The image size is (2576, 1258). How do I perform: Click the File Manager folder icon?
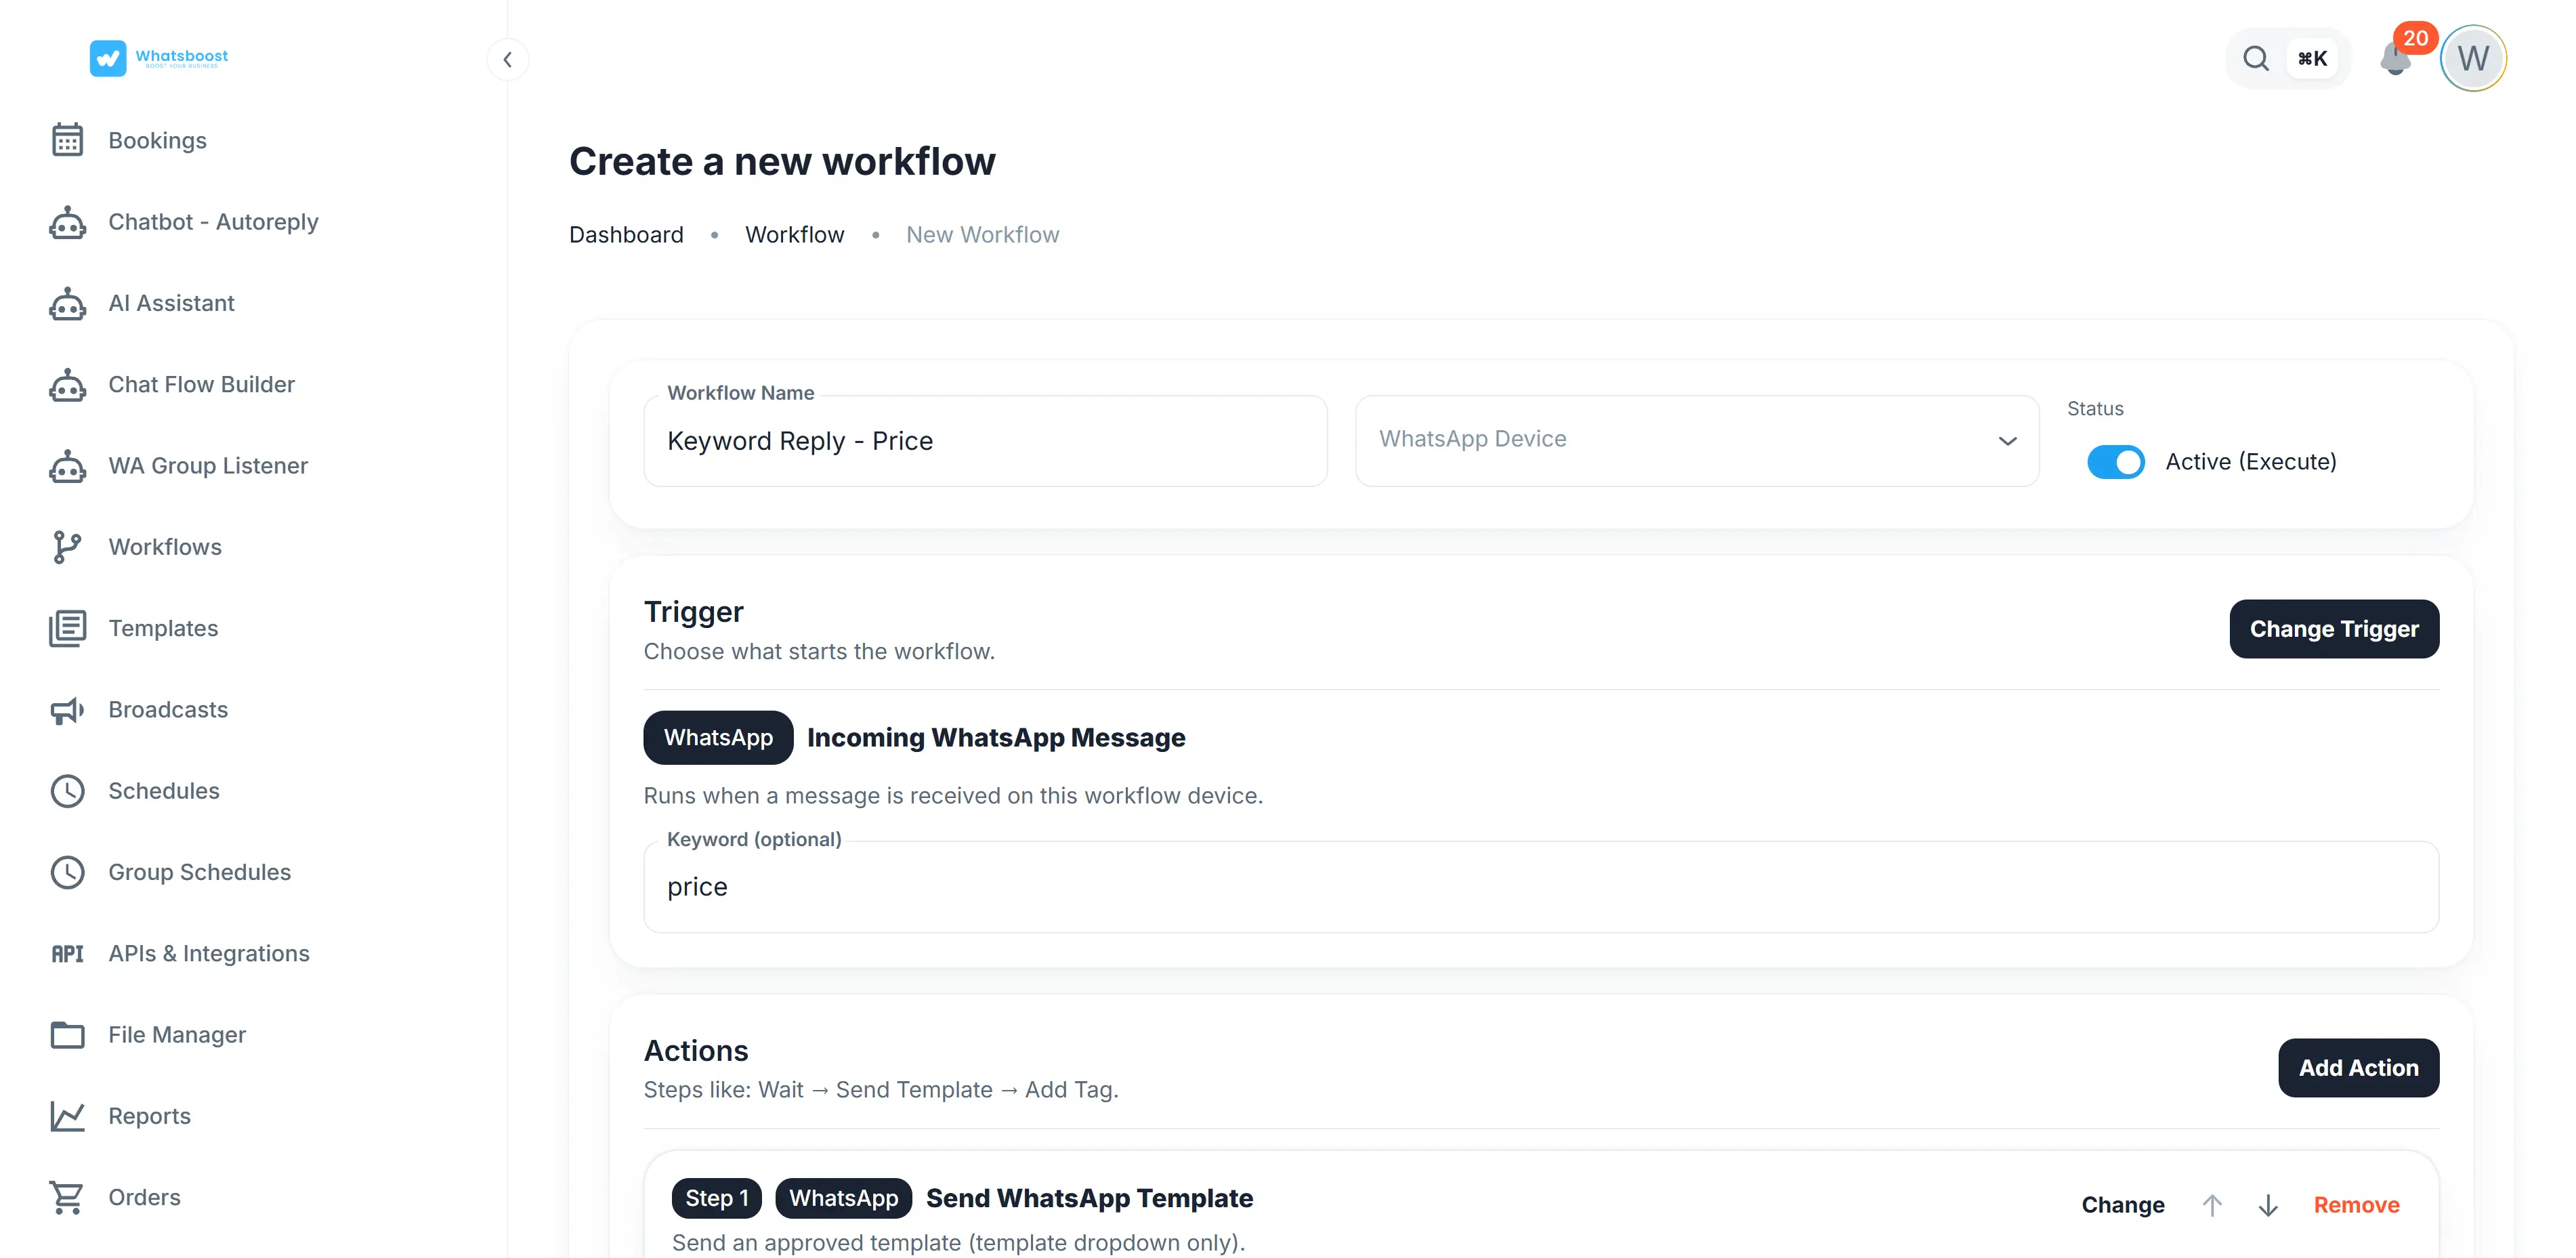coord(67,1035)
